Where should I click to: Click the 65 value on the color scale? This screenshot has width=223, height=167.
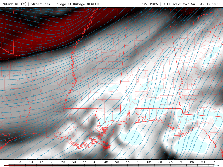[149, 162]
